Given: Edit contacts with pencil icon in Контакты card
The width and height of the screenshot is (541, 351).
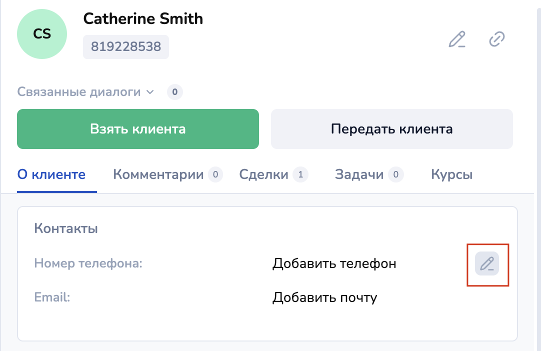Looking at the screenshot, I should [487, 263].
